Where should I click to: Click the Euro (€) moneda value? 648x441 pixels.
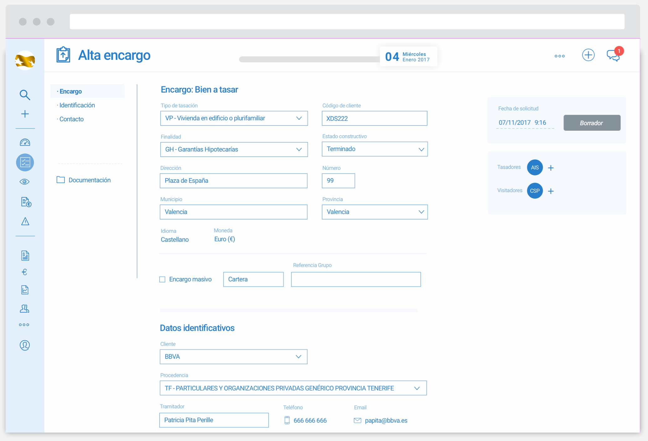tap(224, 239)
